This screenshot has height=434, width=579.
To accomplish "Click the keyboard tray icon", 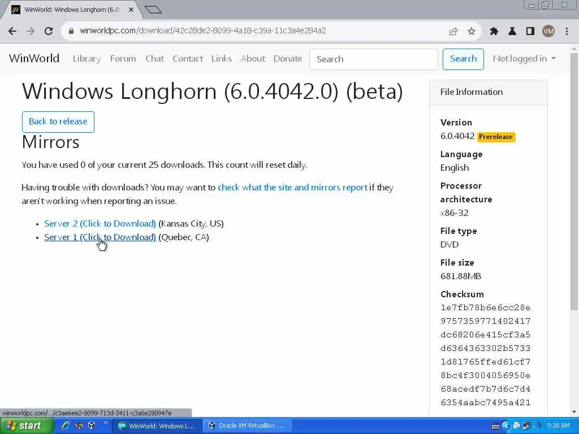I will [x=496, y=426].
